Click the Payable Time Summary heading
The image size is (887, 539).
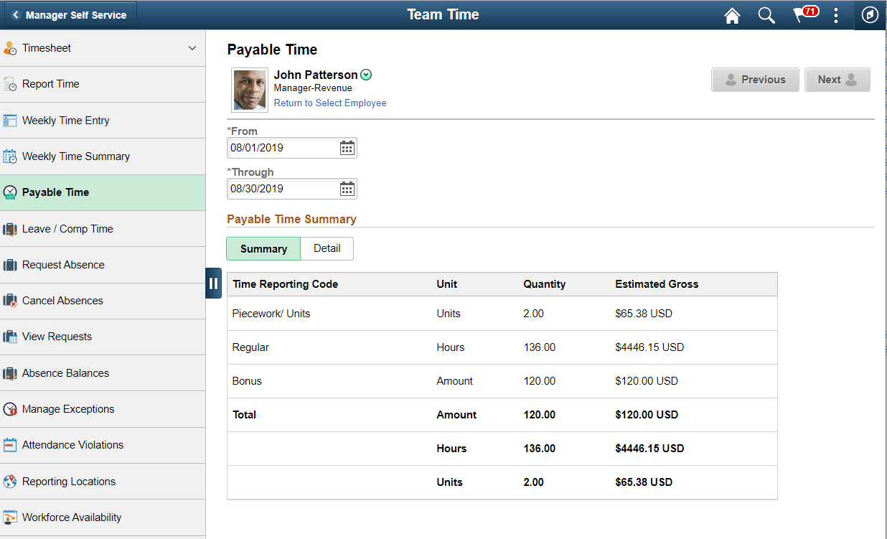[x=291, y=220]
